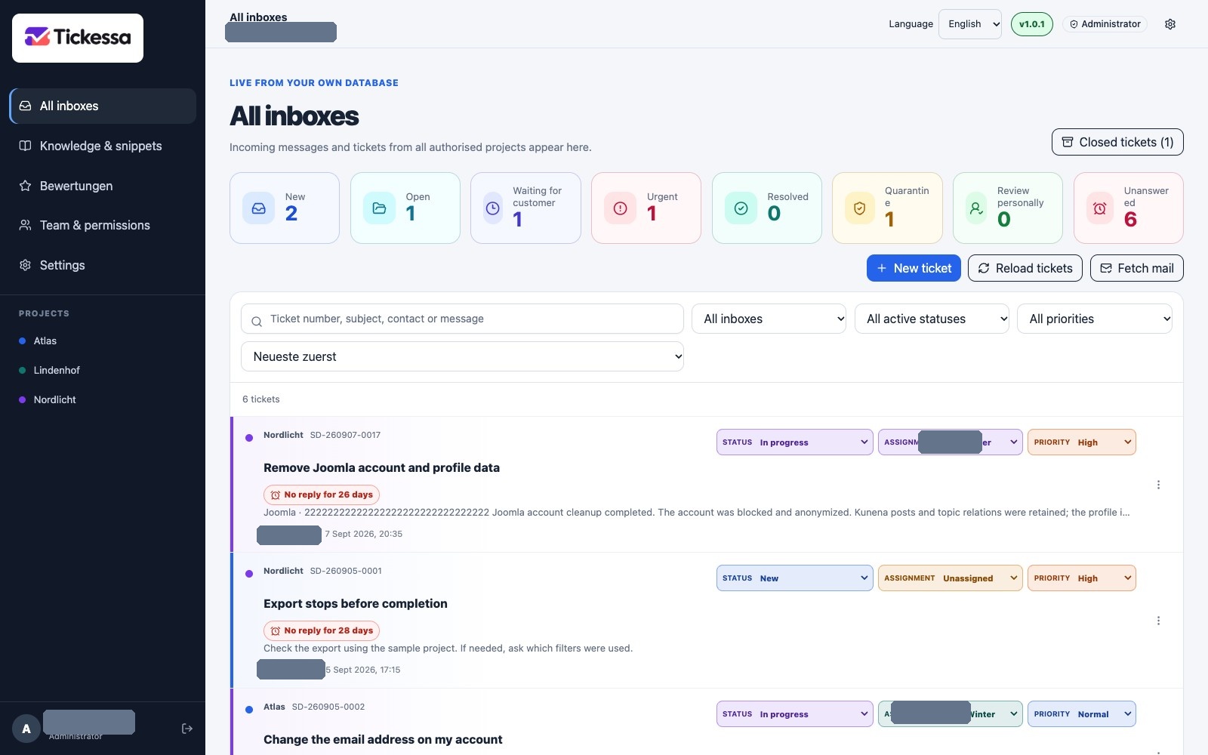The height and width of the screenshot is (755, 1208).
Task: Filter by the Unanswered card
Action: click(1129, 208)
